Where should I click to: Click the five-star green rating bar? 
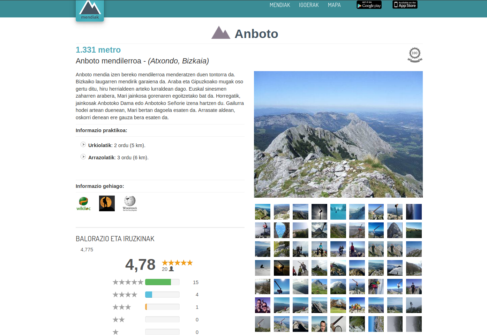(162, 282)
